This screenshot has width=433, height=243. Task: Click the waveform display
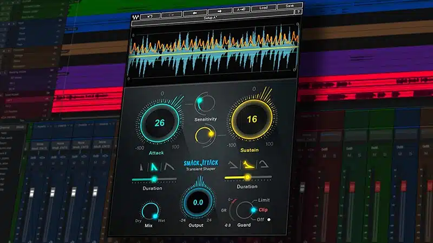213,52
